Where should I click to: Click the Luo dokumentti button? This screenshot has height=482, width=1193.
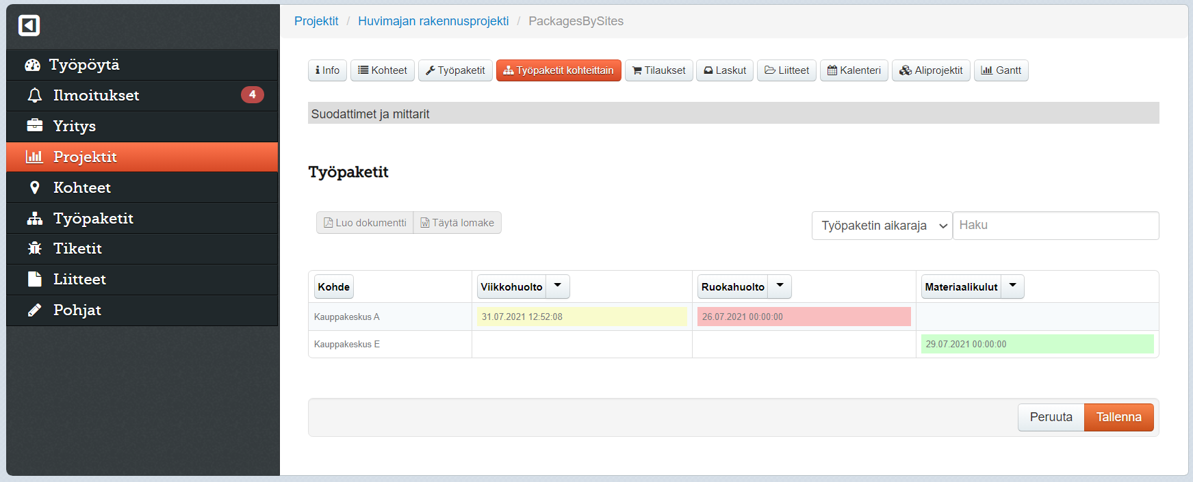pyautogui.click(x=365, y=223)
